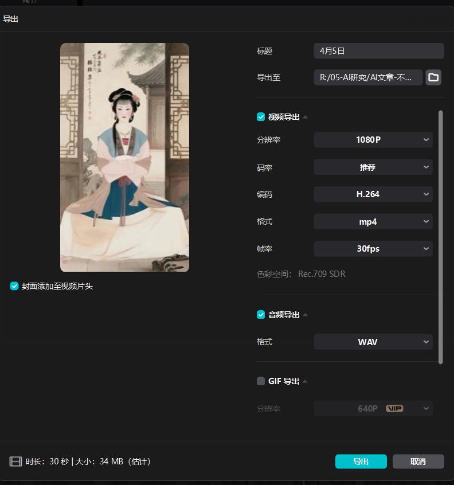Collapse the 视频导出 section arrow
The width and height of the screenshot is (454, 485).
[x=305, y=117]
